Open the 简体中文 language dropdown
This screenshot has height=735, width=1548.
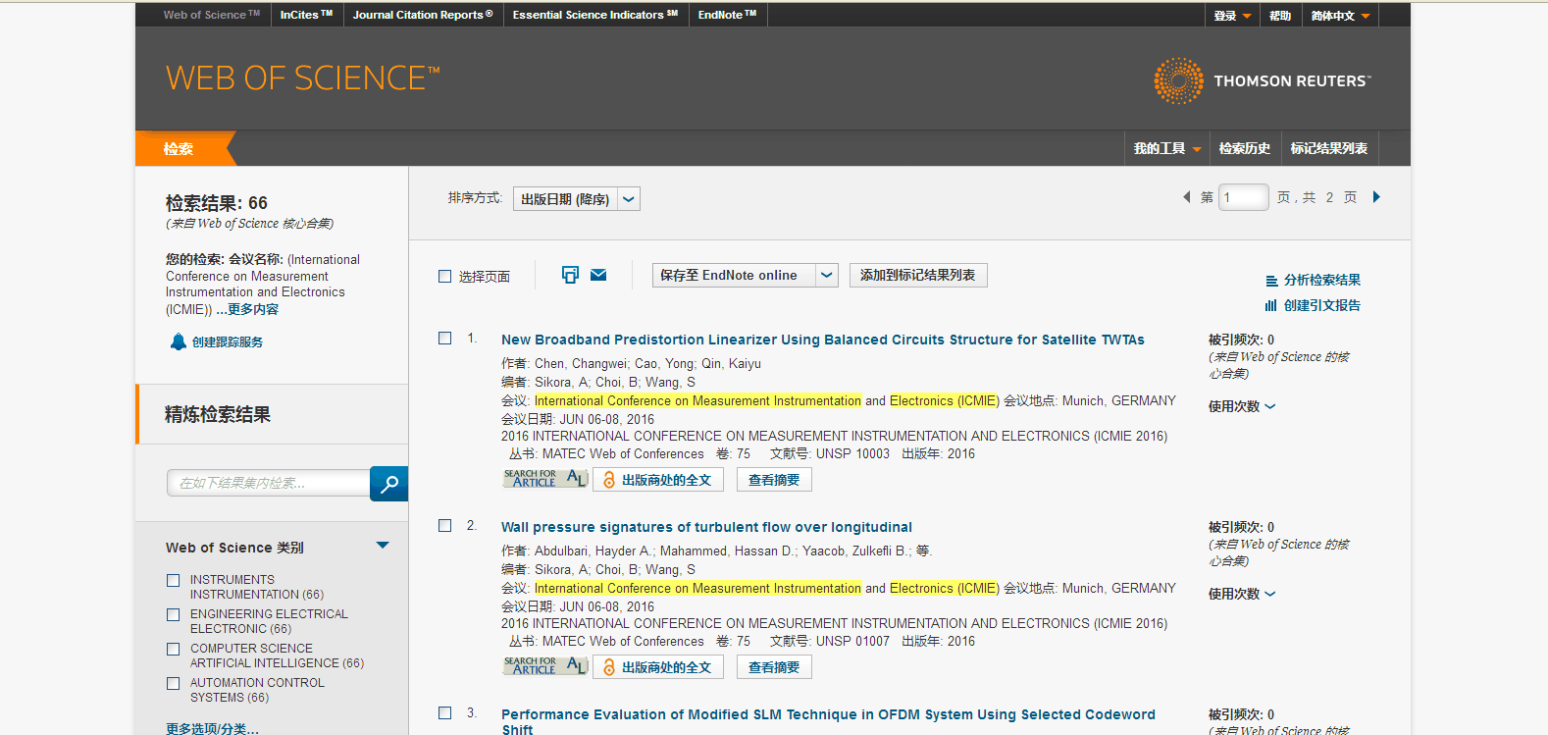[1340, 16]
